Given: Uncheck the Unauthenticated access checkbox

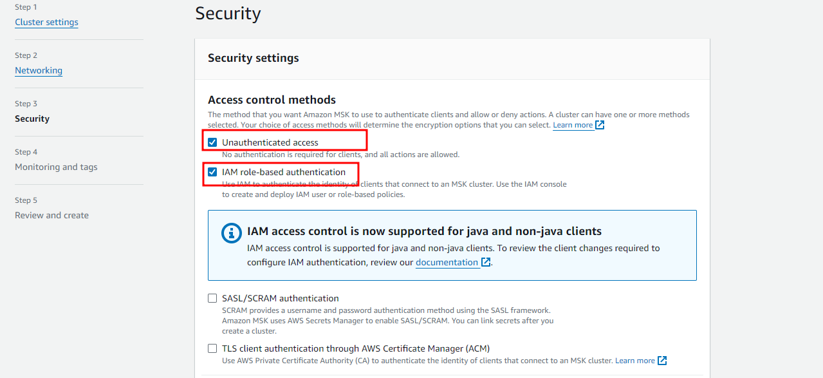Looking at the screenshot, I should [x=212, y=142].
